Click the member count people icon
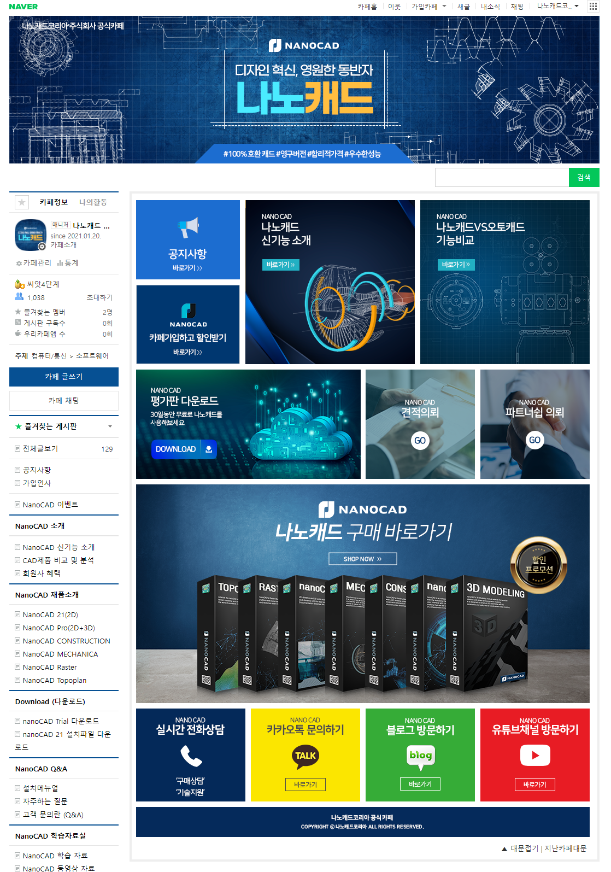 [19, 297]
